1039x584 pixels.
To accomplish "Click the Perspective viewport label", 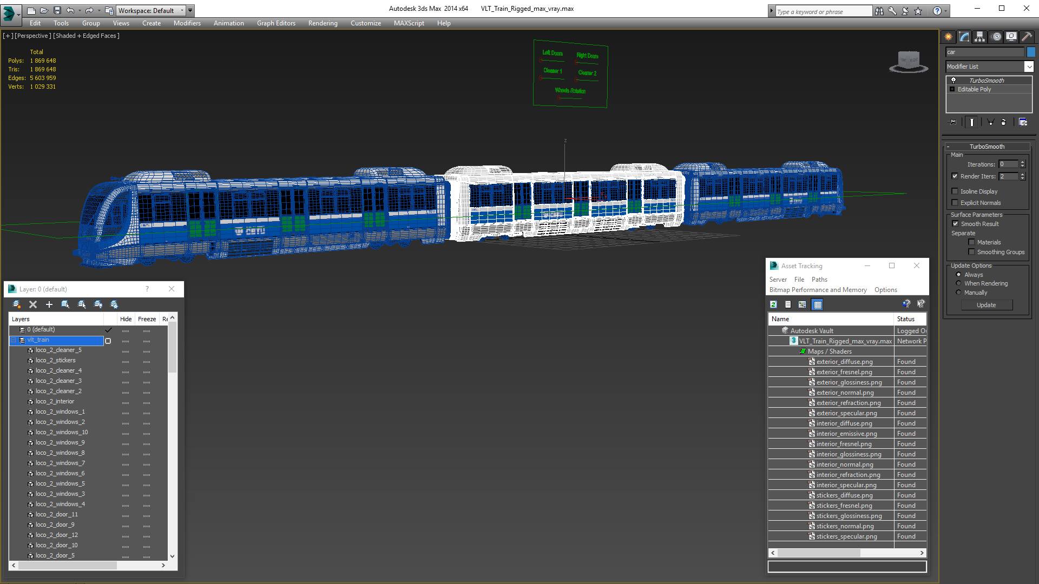I will (33, 36).
